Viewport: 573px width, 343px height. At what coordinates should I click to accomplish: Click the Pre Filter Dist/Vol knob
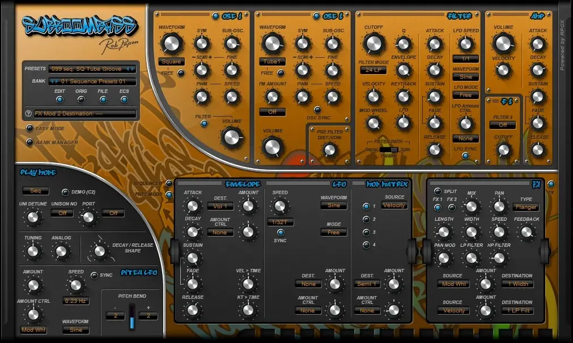click(x=330, y=149)
